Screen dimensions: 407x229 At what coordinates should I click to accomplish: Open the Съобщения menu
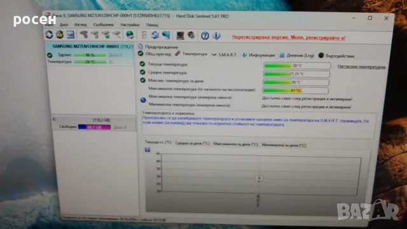[103, 25]
